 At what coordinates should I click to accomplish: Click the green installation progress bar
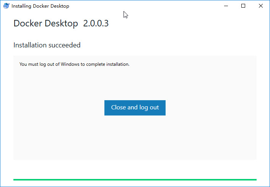coord(135,180)
